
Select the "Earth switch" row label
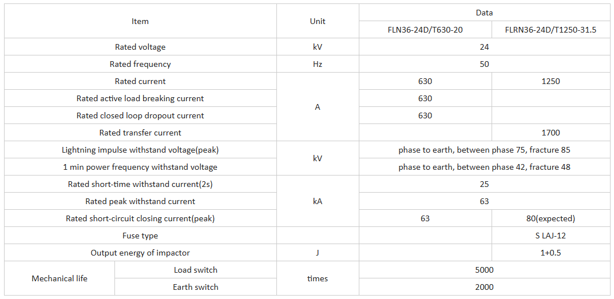(196, 287)
